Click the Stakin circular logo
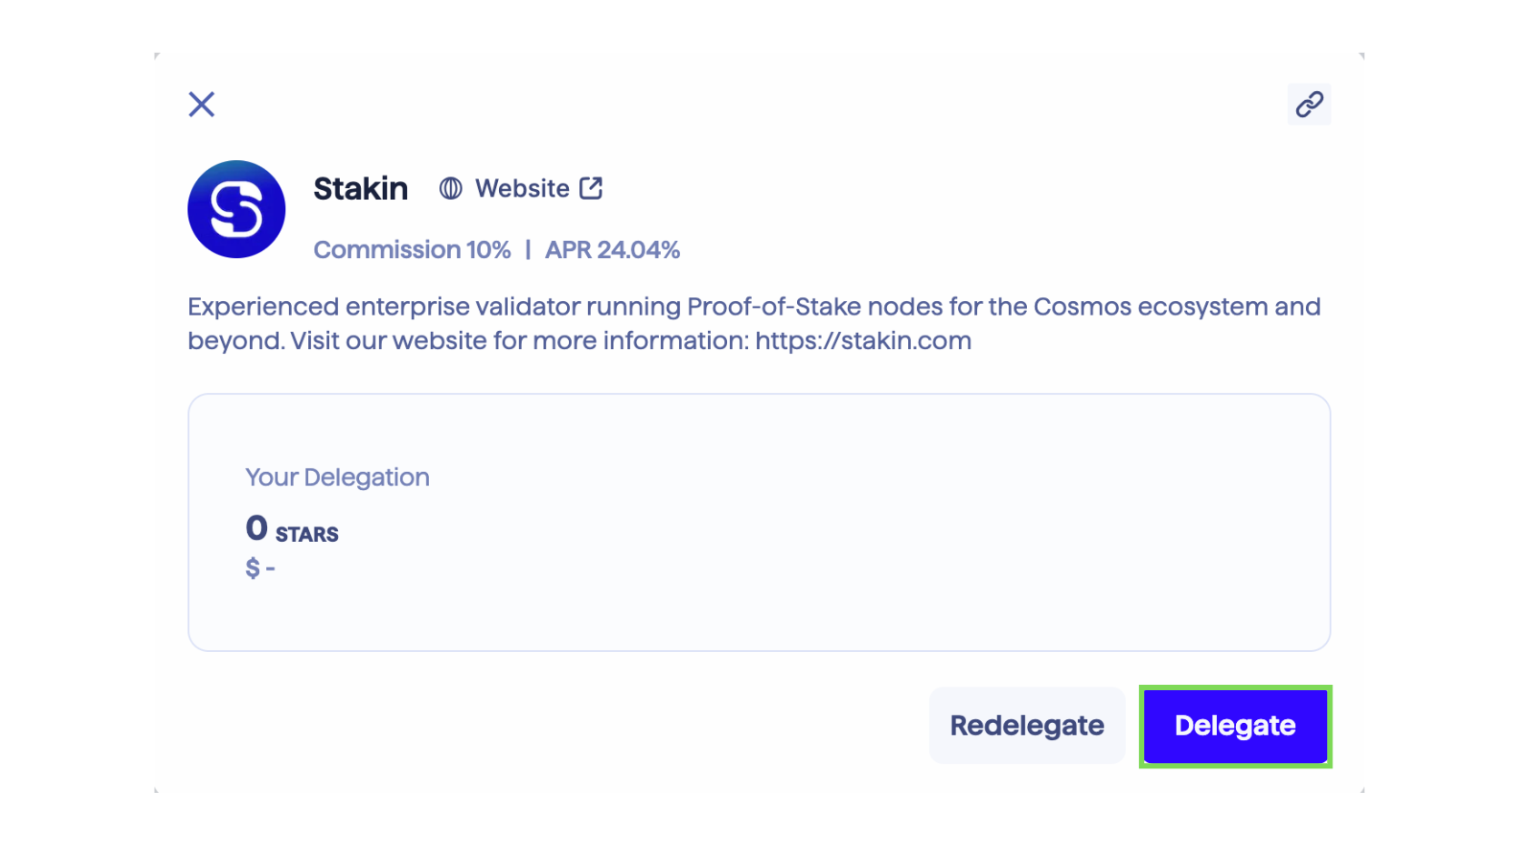 (x=236, y=209)
